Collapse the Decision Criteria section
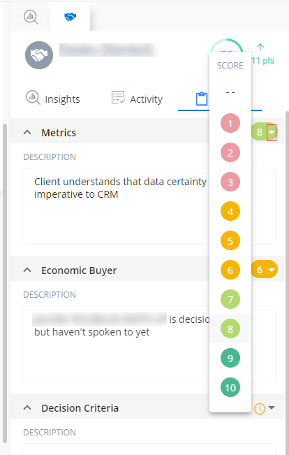The height and width of the screenshot is (455, 289). point(27,407)
